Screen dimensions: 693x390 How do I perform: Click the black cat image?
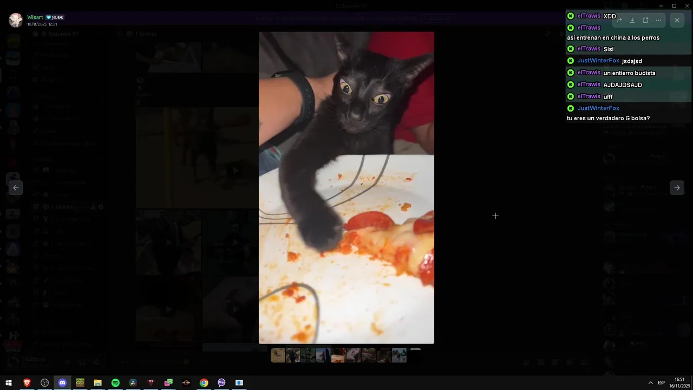pyautogui.click(x=346, y=187)
